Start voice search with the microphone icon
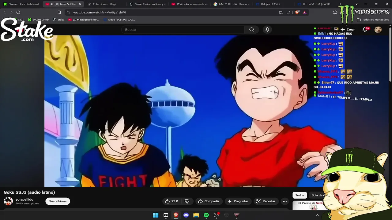Image resolution: width=392 pixels, height=220 pixels. coord(267,30)
